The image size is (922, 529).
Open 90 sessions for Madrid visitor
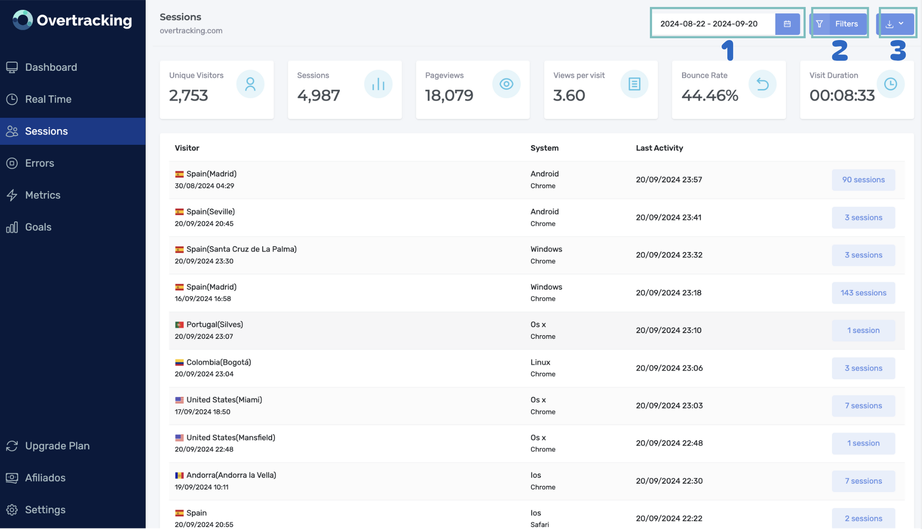click(x=863, y=180)
